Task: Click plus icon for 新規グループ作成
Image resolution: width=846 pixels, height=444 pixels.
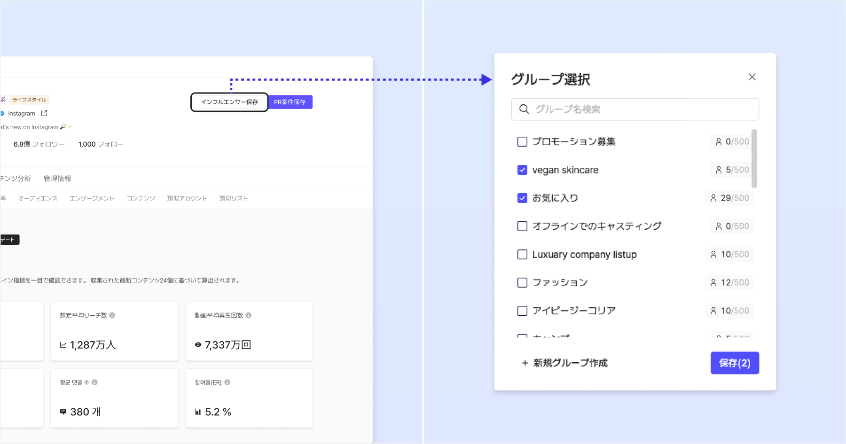Action: coord(525,363)
